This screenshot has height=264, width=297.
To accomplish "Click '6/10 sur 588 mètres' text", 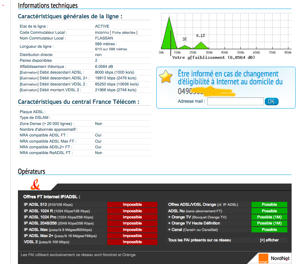I will 111,49.
